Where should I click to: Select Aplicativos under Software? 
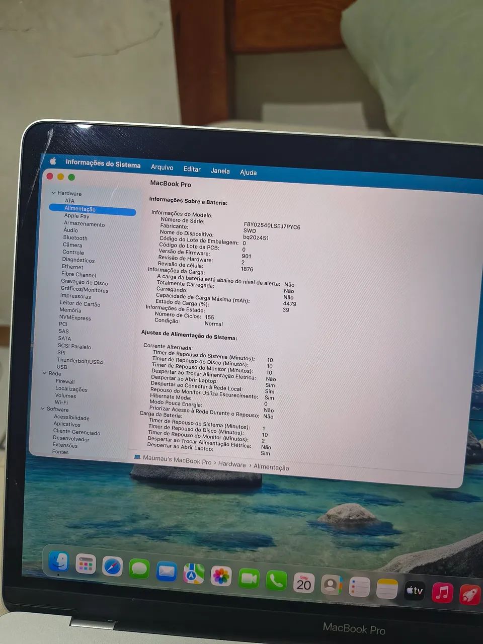tap(67, 424)
